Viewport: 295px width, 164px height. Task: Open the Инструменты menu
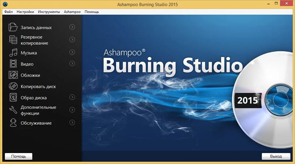point(49,12)
